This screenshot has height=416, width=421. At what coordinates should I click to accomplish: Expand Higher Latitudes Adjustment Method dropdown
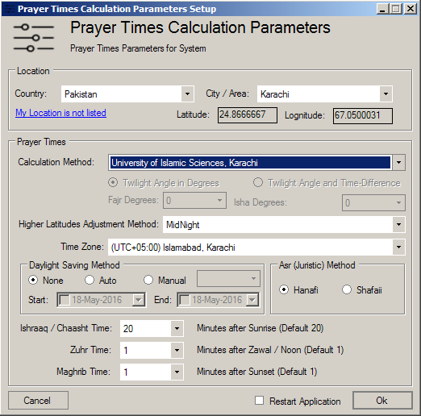(x=398, y=225)
